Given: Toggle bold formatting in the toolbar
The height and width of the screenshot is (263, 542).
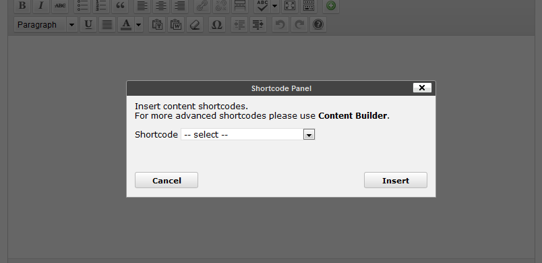Looking at the screenshot, I should click(x=22, y=5).
